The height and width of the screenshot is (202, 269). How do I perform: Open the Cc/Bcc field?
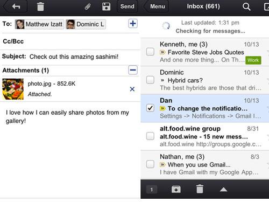pos(69,41)
